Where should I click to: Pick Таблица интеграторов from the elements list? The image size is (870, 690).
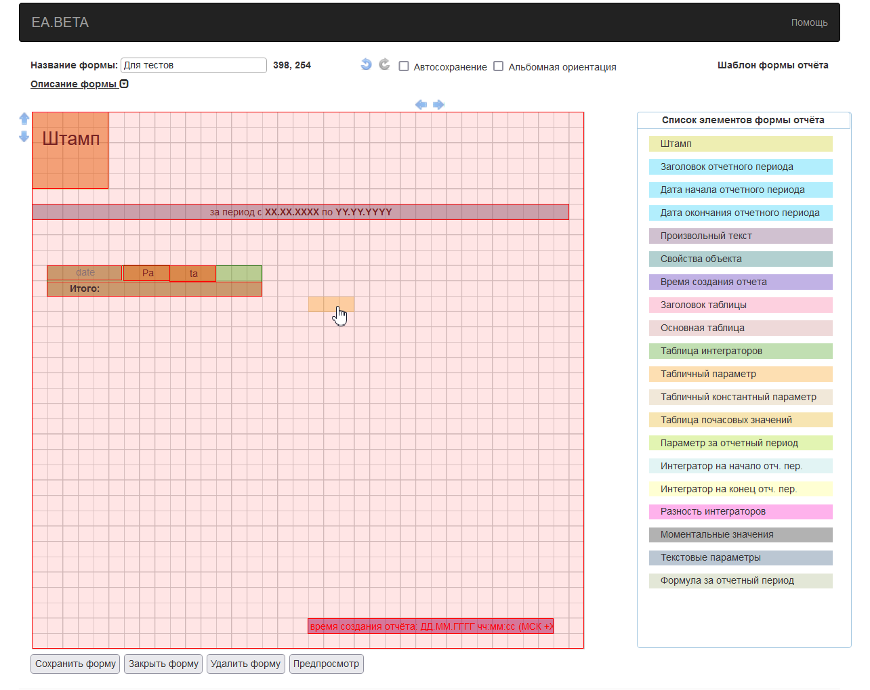click(x=740, y=351)
